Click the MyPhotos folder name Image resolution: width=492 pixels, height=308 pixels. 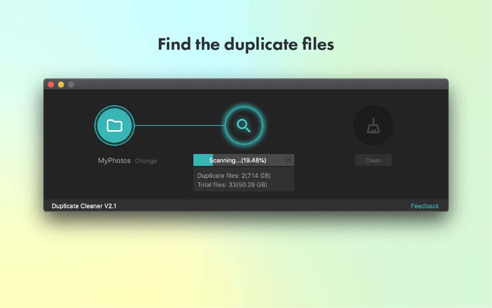[114, 161]
